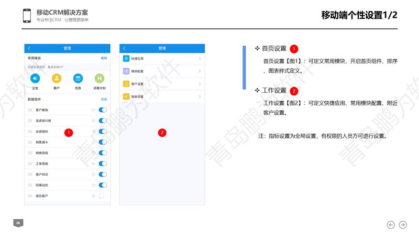Go to the next slide with the right arrow
Viewport: 419px width, 236px height.
click(x=403, y=225)
